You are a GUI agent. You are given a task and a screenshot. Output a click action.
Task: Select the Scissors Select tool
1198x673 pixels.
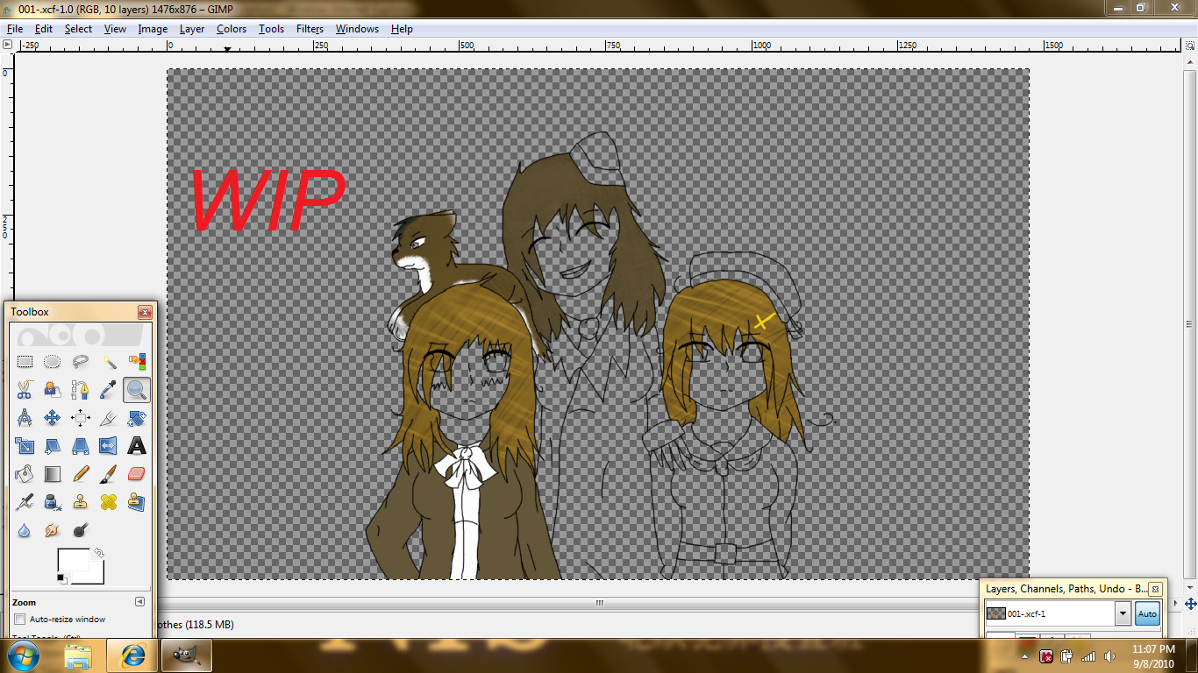[25, 389]
